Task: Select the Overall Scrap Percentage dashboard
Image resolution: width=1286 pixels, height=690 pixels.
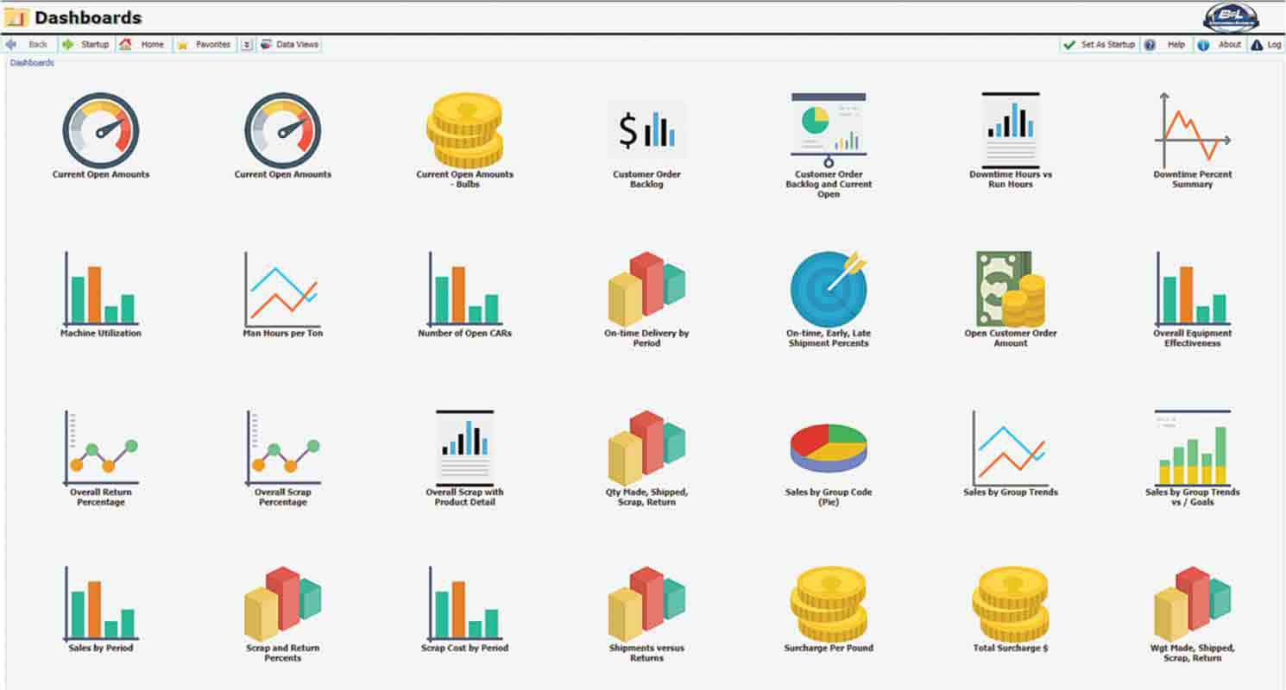Action: click(x=283, y=448)
